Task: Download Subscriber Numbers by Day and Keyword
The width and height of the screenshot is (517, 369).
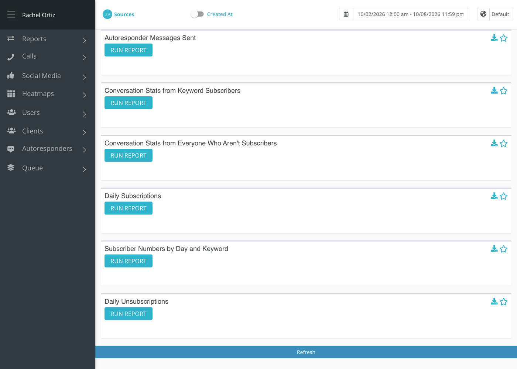Action: point(494,248)
